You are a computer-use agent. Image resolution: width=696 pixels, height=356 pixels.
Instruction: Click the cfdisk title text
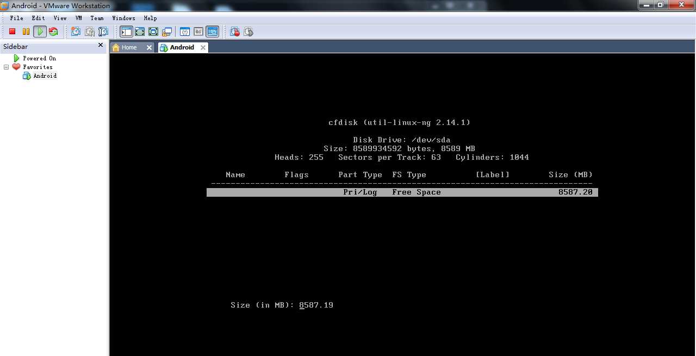[x=400, y=122]
